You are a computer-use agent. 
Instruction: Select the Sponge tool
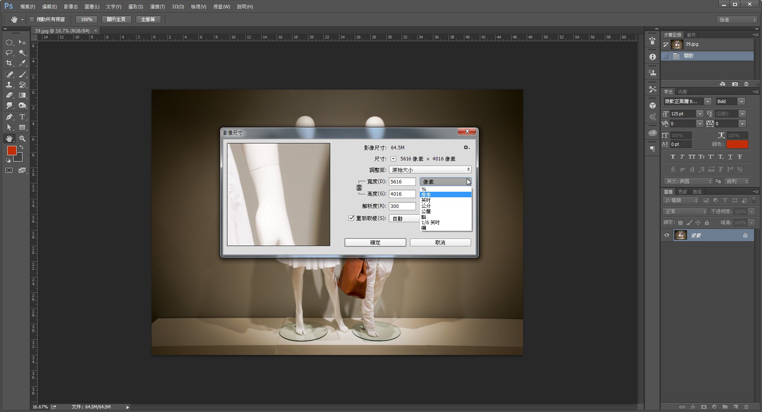pos(22,105)
